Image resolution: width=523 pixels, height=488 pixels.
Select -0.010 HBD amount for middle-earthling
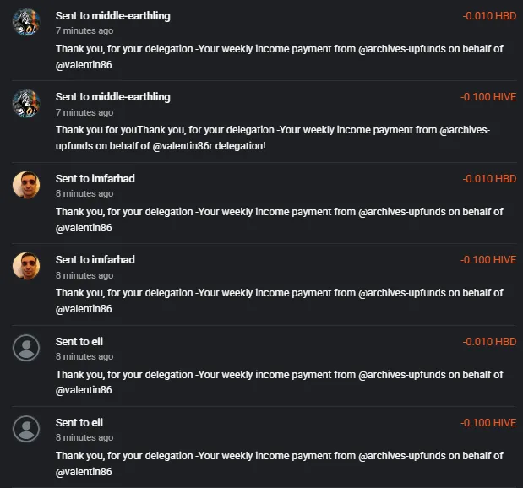click(x=489, y=16)
